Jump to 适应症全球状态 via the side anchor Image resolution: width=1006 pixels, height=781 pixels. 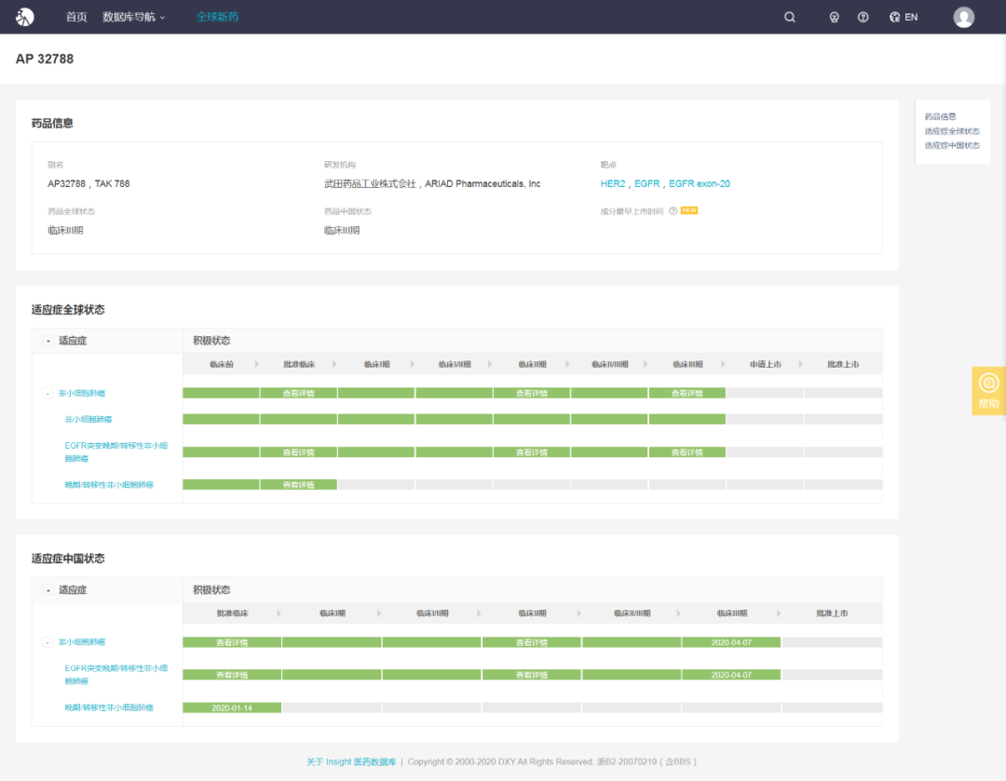(x=951, y=131)
